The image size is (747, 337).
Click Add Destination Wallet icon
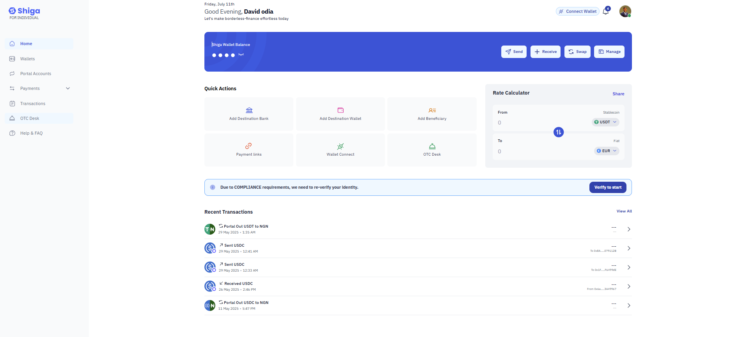point(341,110)
